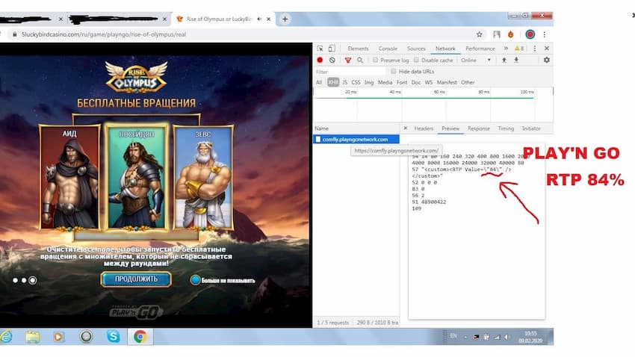Mute the Rise of Olympus tab audio

point(259,19)
